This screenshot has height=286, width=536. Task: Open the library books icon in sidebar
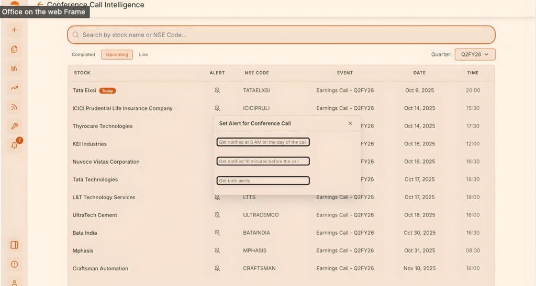[14, 68]
